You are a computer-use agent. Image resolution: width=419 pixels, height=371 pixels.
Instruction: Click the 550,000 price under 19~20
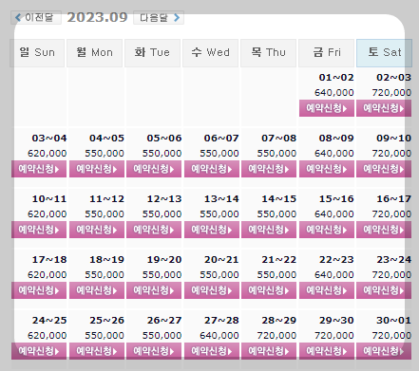pos(162,275)
